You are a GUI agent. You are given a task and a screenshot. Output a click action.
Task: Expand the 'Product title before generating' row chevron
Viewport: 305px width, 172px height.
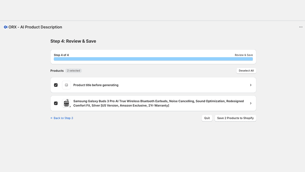[250, 85]
